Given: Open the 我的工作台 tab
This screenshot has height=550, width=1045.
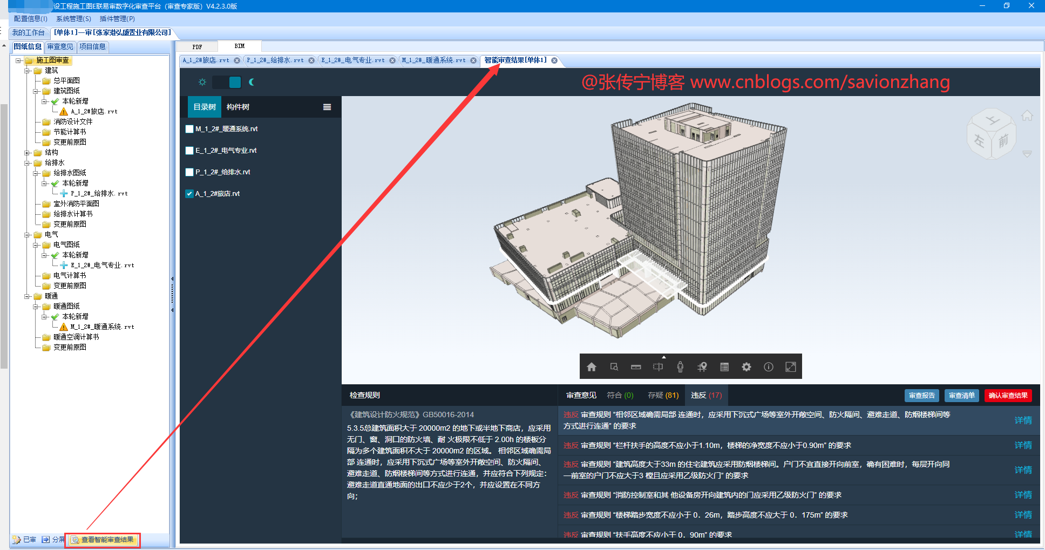Looking at the screenshot, I should pyautogui.click(x=29, y=33).
